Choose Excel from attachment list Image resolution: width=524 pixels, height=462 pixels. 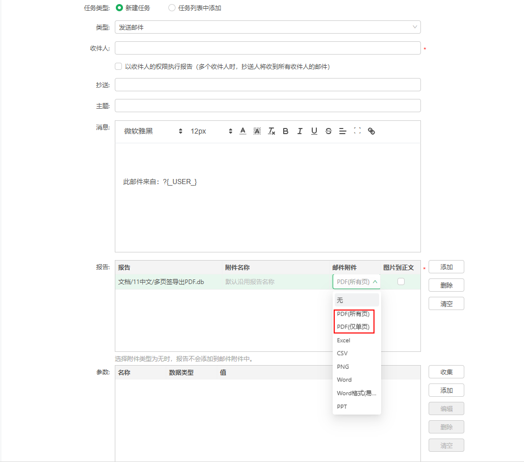(x=357, y=340)
